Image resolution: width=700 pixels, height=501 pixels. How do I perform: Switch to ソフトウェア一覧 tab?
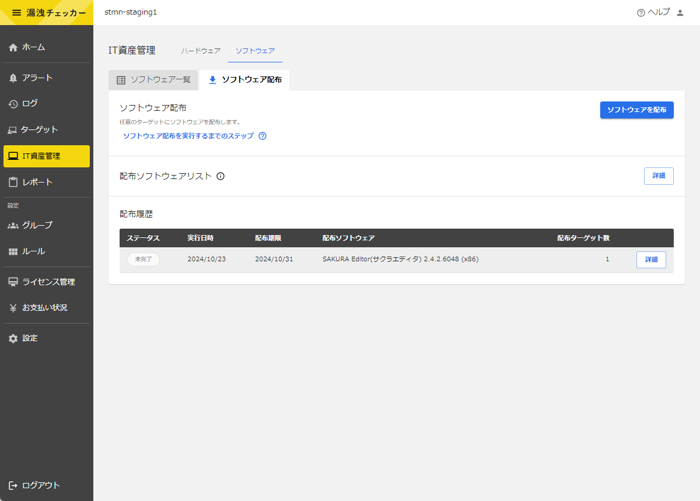click(153, 80)
